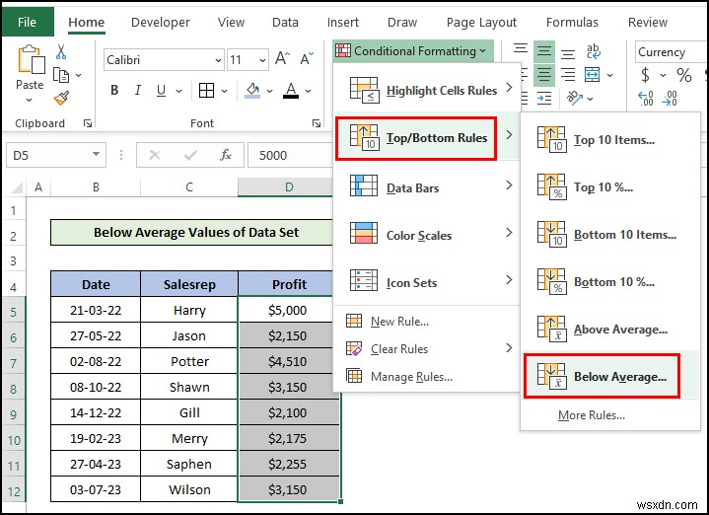Open the Currency number format box
Viewport: 709px width, 515px height.
coord(671,52)
